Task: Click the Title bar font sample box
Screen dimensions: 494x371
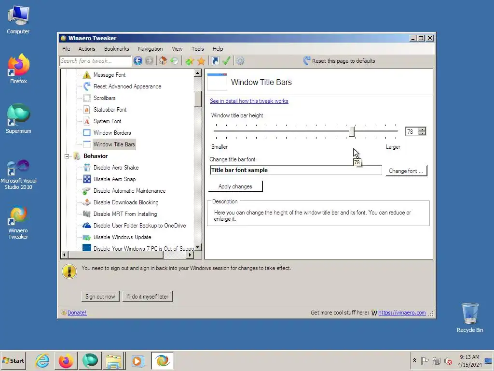Action: pos(296,171)
